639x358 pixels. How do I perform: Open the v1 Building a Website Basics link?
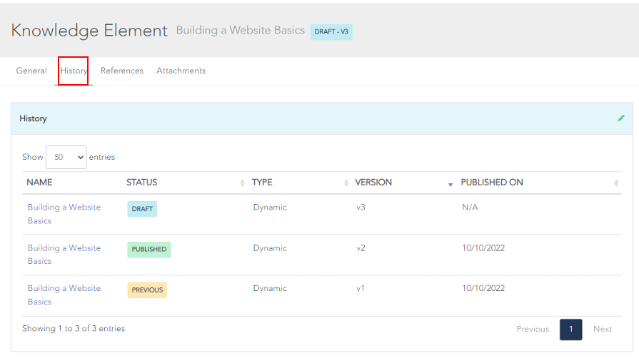coord(64,295)
